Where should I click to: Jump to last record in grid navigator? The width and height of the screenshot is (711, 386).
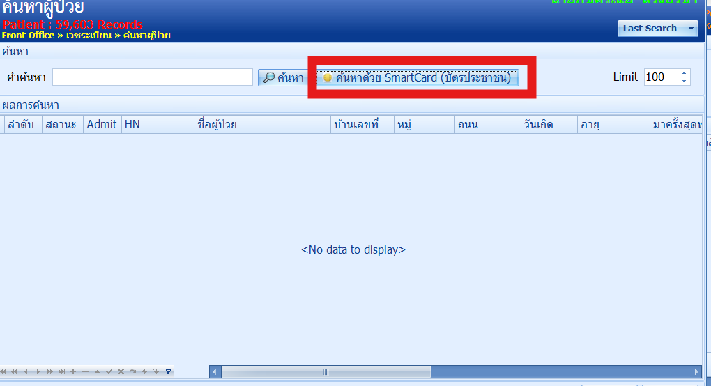point(62,372)
